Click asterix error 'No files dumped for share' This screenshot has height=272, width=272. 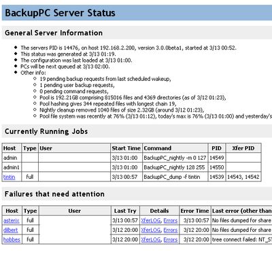(x=241, y=220)
